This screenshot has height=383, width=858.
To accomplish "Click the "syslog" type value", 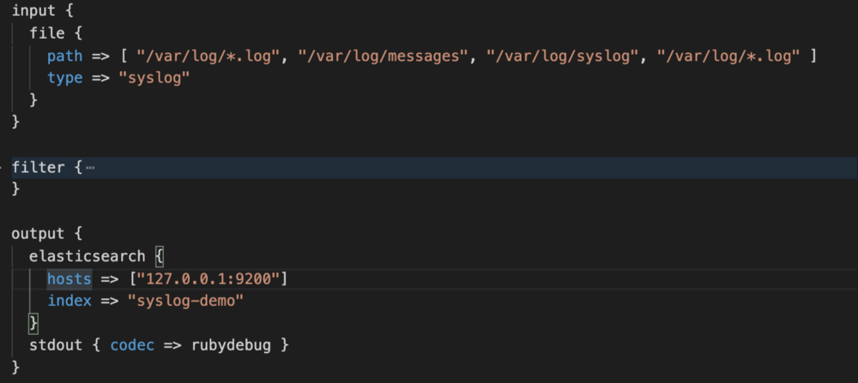I will (x=154, y=78).
